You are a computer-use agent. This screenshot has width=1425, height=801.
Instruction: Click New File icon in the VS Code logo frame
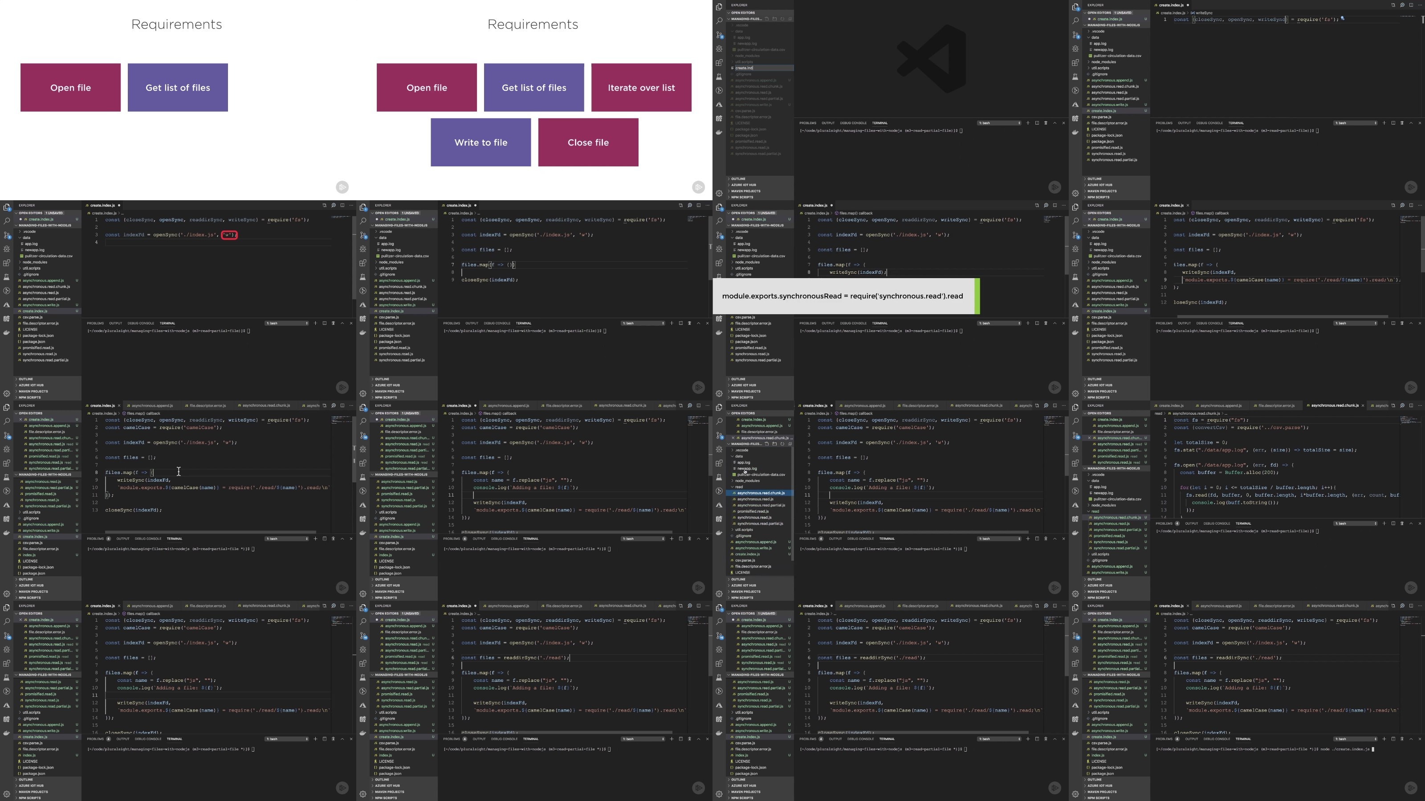pyautogui.click(x=767, y=19)
